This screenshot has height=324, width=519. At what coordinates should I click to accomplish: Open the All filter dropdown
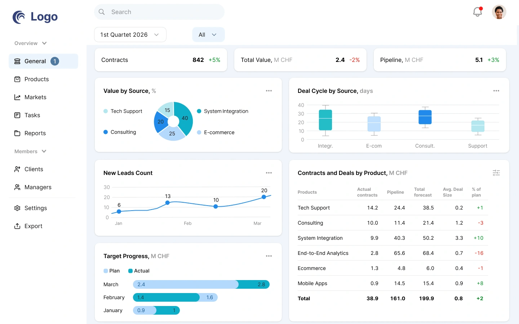[x=208, y=35]
